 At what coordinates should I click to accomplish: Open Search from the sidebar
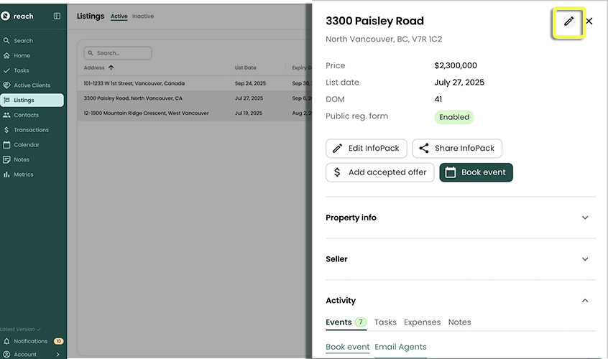pyautogui.click(x=23, y=41)
